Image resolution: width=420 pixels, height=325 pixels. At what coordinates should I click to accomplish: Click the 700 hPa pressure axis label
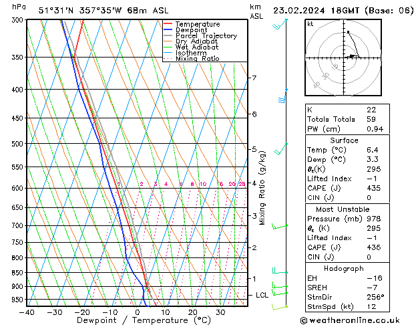pos(19,226)
